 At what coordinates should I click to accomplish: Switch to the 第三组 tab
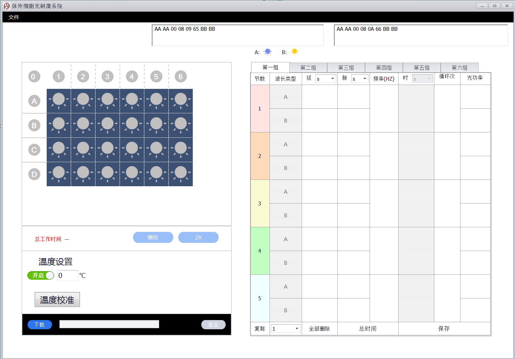coord(346,68)
